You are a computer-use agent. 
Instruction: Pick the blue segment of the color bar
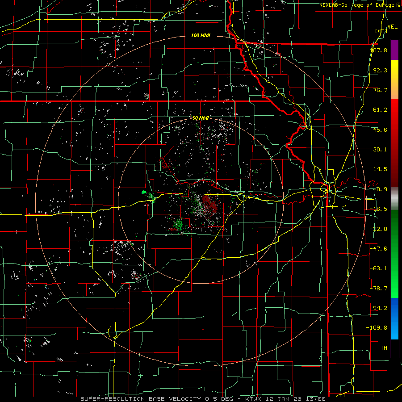[394, 318]
